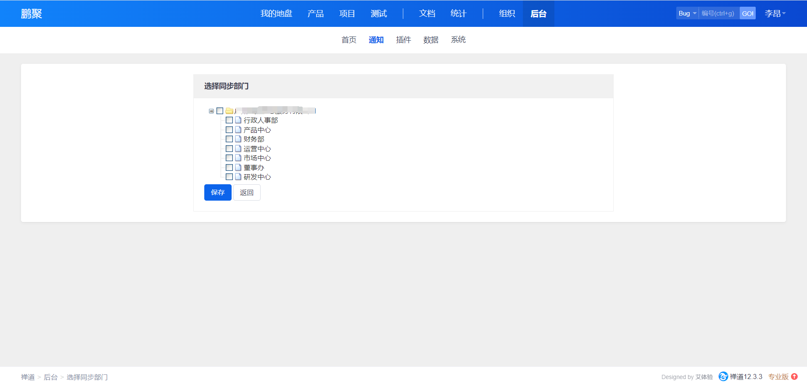Open 组织 in the top navigation
The height and width of the screenshot is (387, 807).
(507, 13)
